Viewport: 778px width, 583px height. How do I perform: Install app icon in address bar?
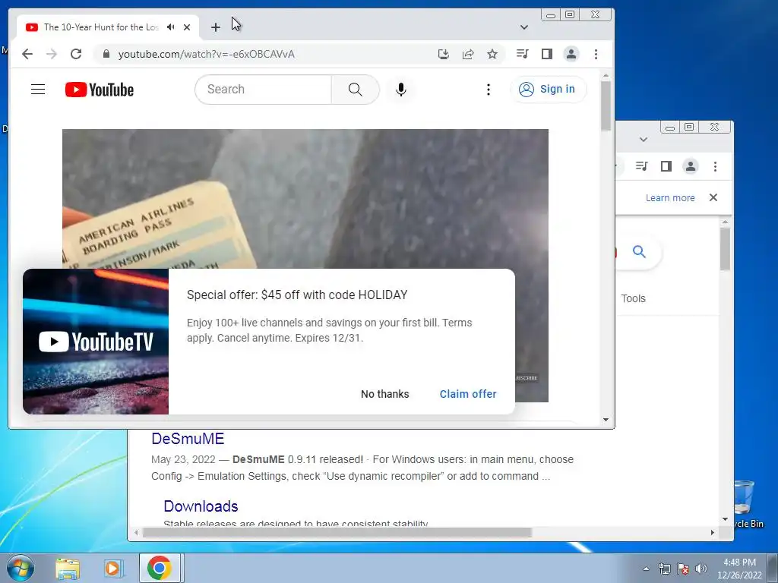[x=444, y=54]
